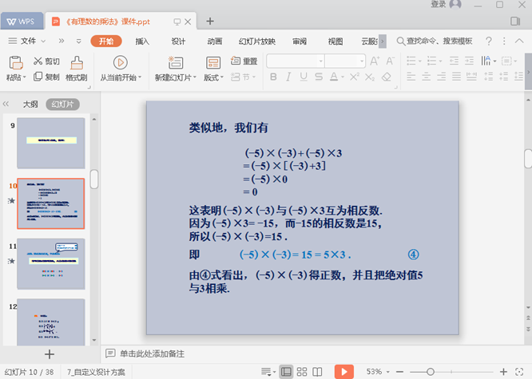Screen dimensions: 532x379
Task: Align text left
Action: click(x=411, y=77)
